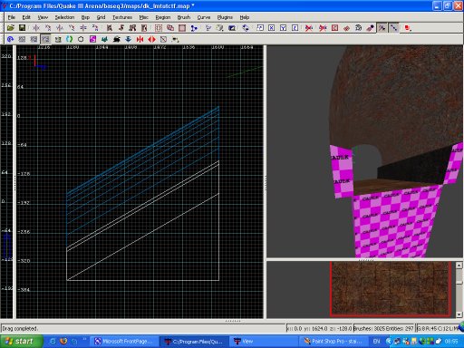The height and width of the screenshot is (348, 464).
Task: Click the 'Drag completed.' status bar text
Action: [20, 328]
